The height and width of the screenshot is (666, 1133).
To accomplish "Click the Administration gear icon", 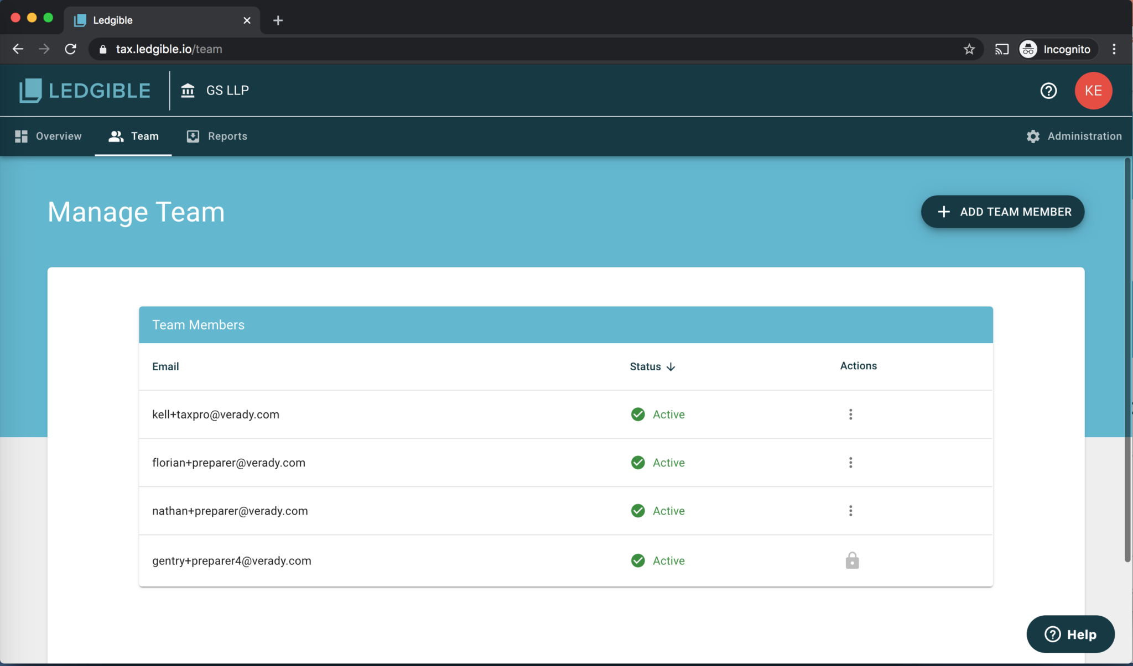I will (x=1033, y=137).
